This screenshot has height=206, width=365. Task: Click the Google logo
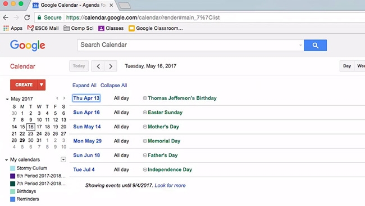point(28,45)
